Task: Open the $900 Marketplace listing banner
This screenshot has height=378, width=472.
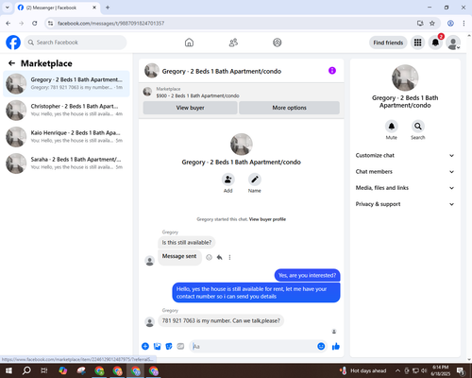Action: (241, 93)
